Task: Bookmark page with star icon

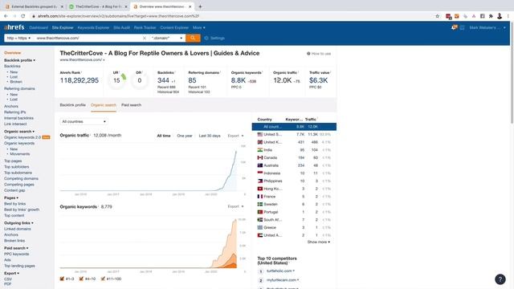Action: (x=437, y=16)
